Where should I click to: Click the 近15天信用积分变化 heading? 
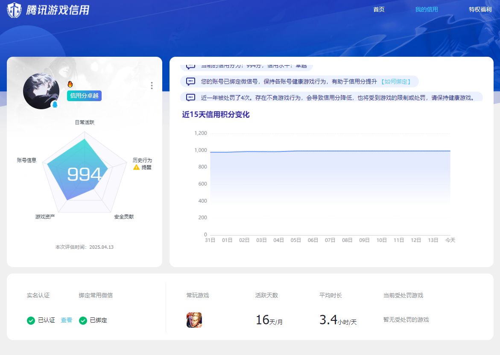[x=216, y=115]
